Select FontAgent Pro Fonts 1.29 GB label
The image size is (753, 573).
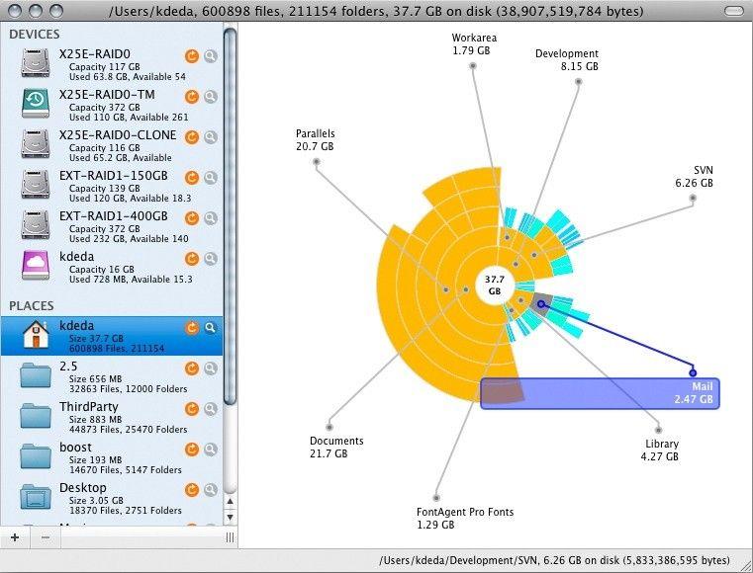465,519
